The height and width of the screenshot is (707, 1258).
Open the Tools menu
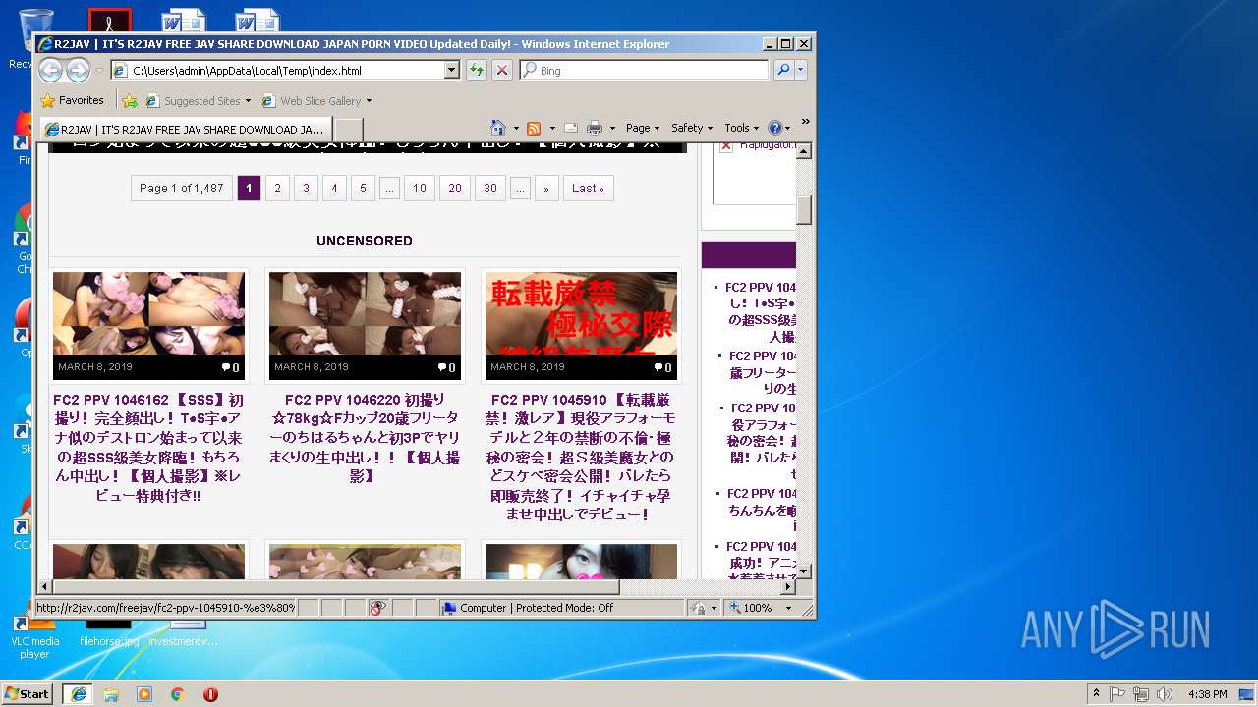[x=742, y=128]
